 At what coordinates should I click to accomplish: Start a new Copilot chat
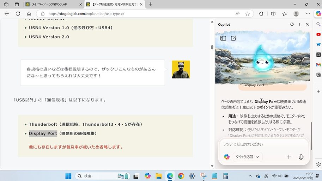click(233, 38)
